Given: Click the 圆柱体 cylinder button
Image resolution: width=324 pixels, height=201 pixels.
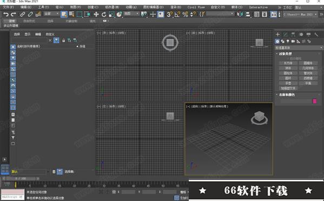Looking at the screenshot, I should pyautogui.click(x=288, y=73).
